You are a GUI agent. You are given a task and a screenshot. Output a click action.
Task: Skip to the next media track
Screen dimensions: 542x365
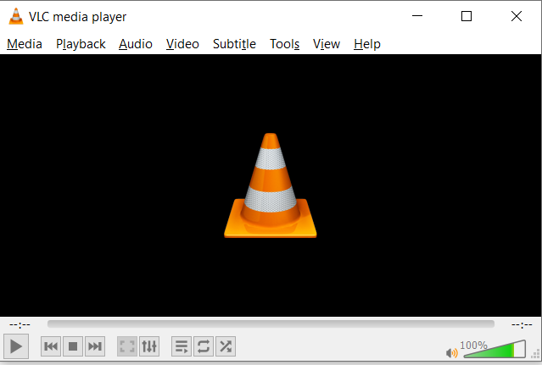[95, 346]
